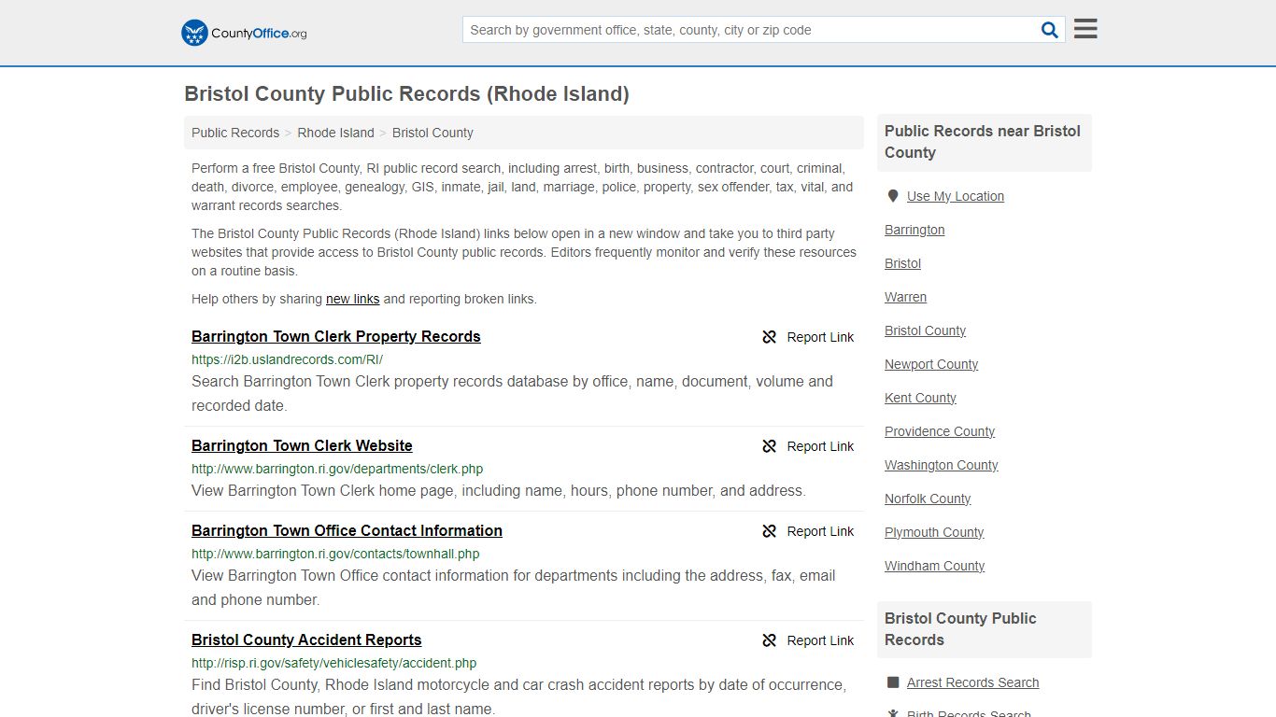The height and width of the screenshot is (717, 1276).
Task: Open the new links sharing link
Action: 352,299
